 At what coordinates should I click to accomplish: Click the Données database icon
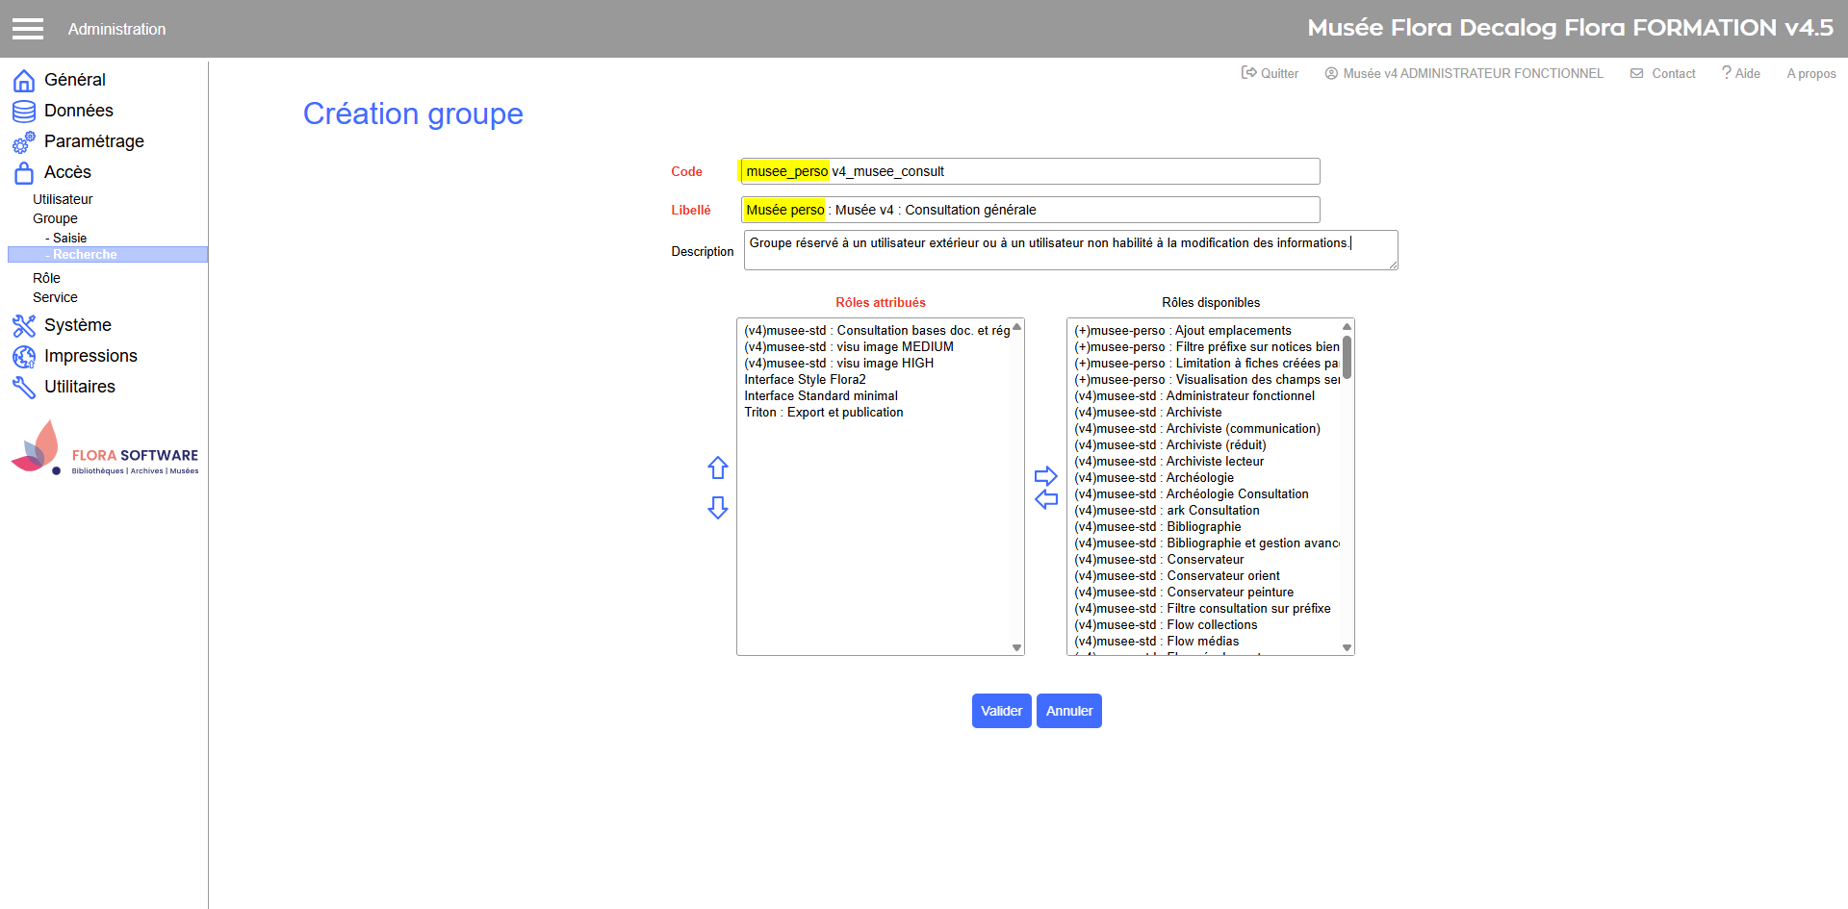tap(24, 112)
